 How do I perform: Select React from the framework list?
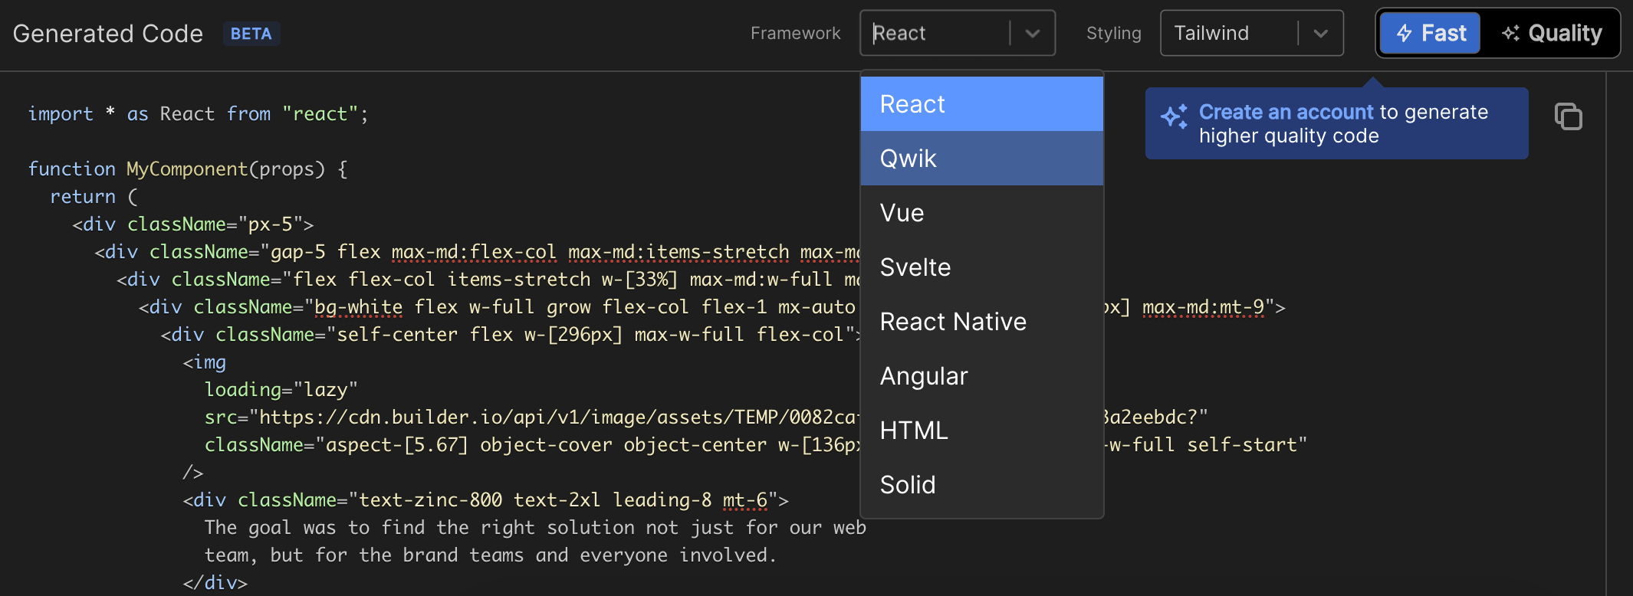pos(981,104)
